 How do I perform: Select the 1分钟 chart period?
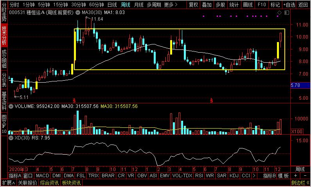(x=29, y=5)
